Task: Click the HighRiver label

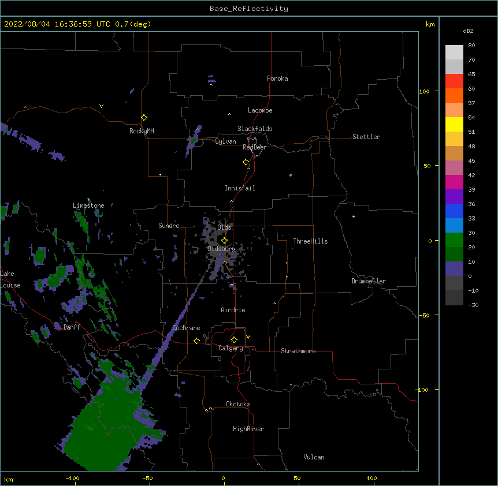Action: tap(248, 429)
